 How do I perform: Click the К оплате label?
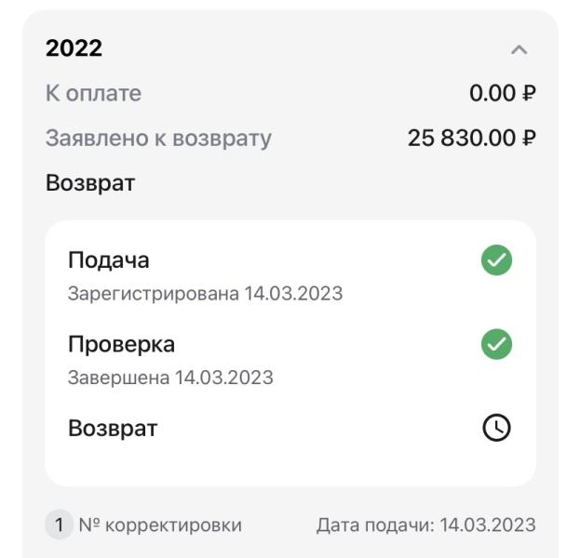click(93, 94)
